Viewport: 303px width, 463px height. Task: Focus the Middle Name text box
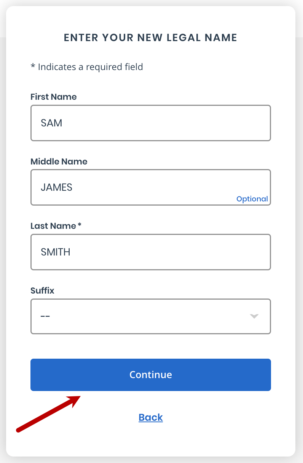coord(150,187)
